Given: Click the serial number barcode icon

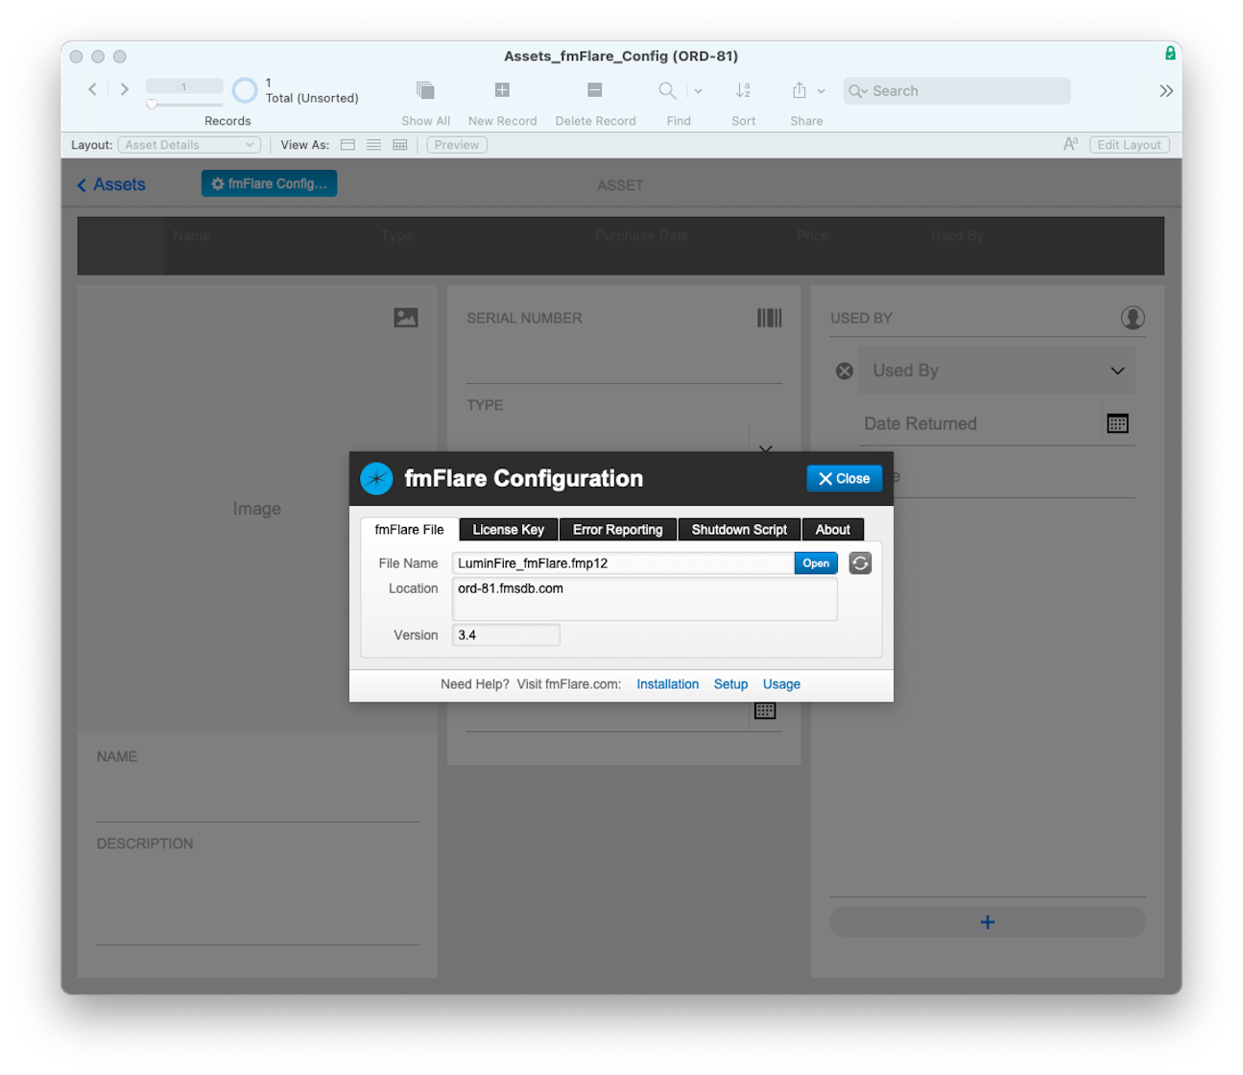Looking at the screenshot, I should coord(769,318).
